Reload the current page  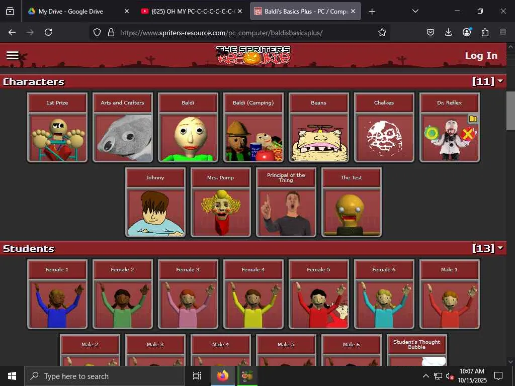(48, 32)
